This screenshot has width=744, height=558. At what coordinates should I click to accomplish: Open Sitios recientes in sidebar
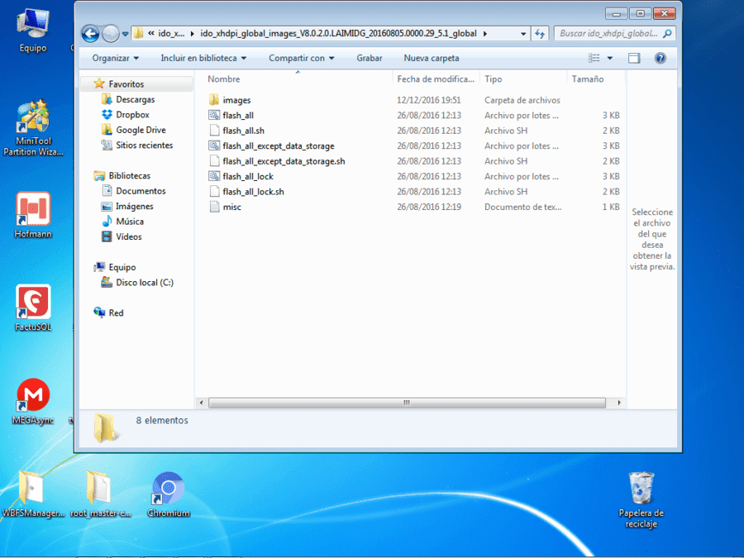click(x=144, y=145)
